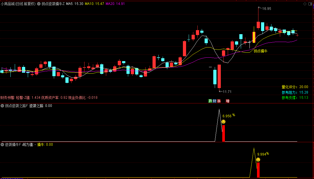The image size is (314, 179).
Task: Select the MA10: 15.47 label
Action: (x=94, y=3)
